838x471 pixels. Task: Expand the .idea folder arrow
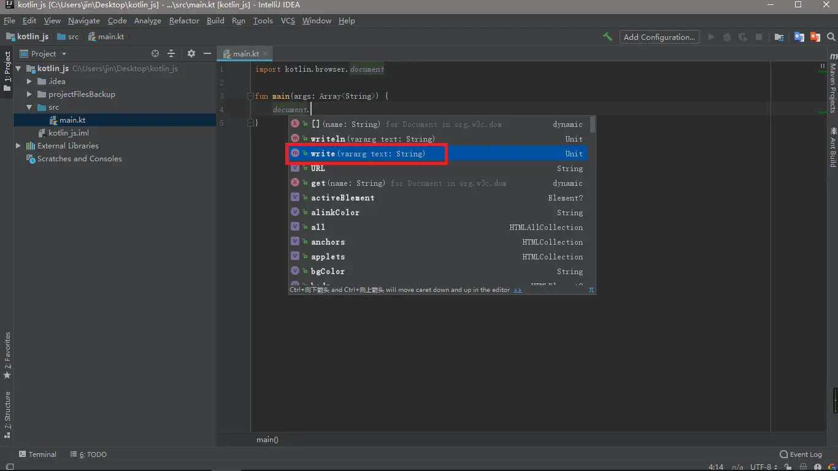point(29,82)
